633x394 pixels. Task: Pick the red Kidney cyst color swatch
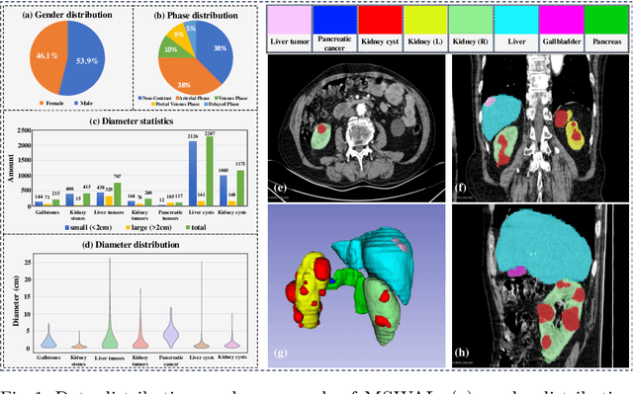tap(380, 20)
